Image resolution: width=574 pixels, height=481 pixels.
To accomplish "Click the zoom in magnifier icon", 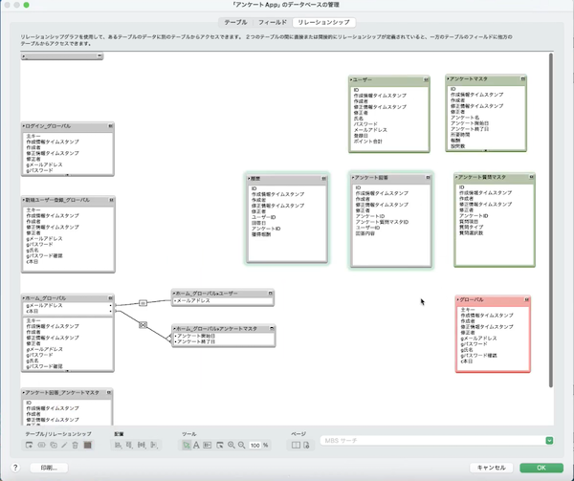I will coord(231,446).
